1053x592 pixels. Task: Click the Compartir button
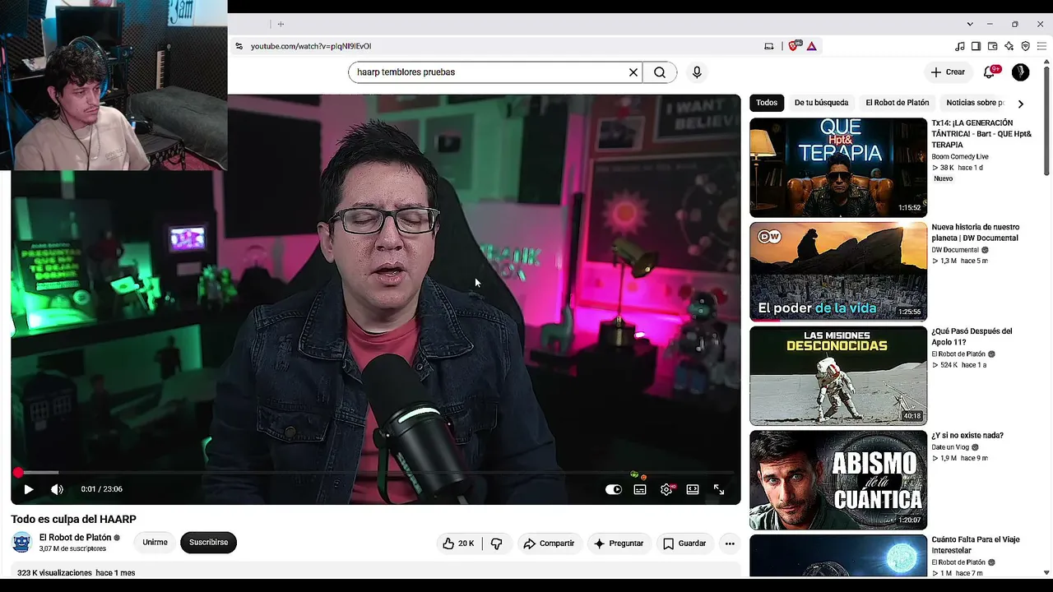click(x=549, y=543)
